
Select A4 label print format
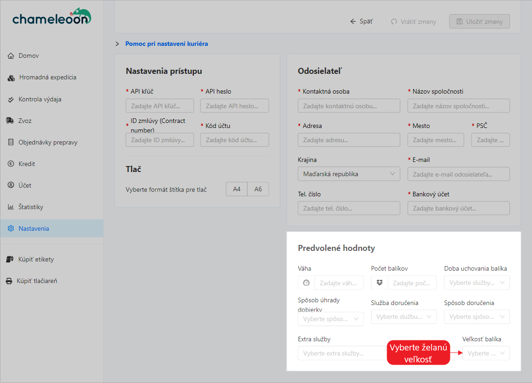237,189
